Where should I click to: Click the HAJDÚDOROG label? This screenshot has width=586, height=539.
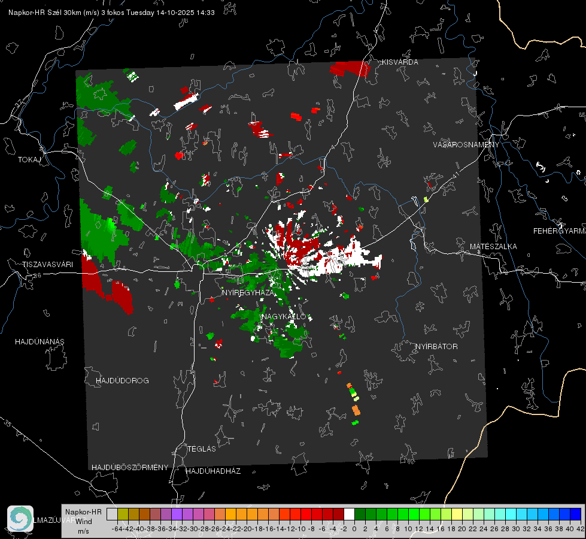[x=122, y=381]
